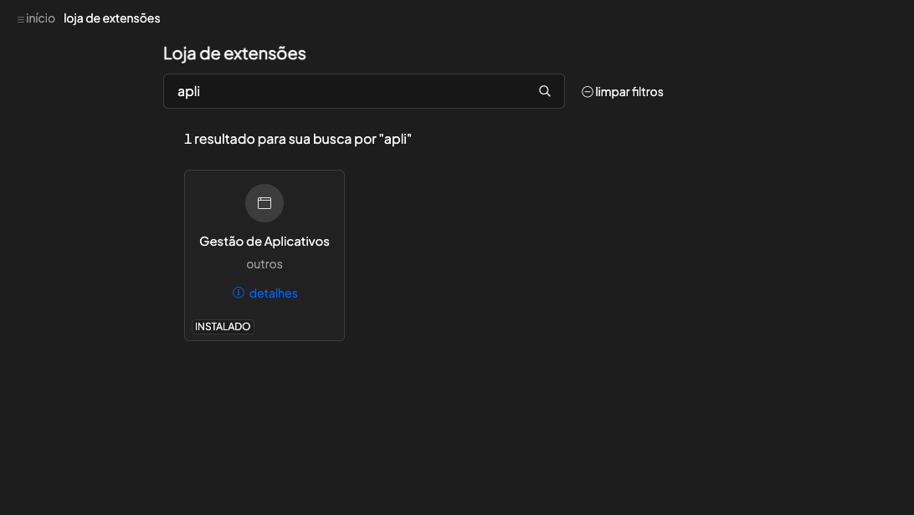Click the Gestão de Aplicativos window icon
This screenshot has height=515, width=914.
(264, 203)
